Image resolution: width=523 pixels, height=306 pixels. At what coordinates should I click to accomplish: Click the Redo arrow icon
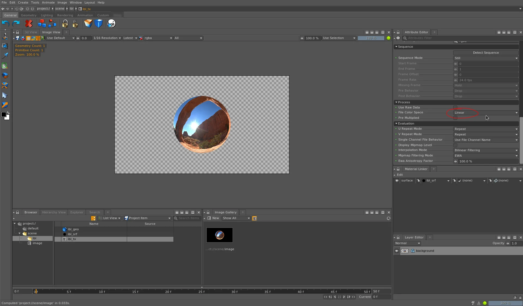[x=16, y=23]
